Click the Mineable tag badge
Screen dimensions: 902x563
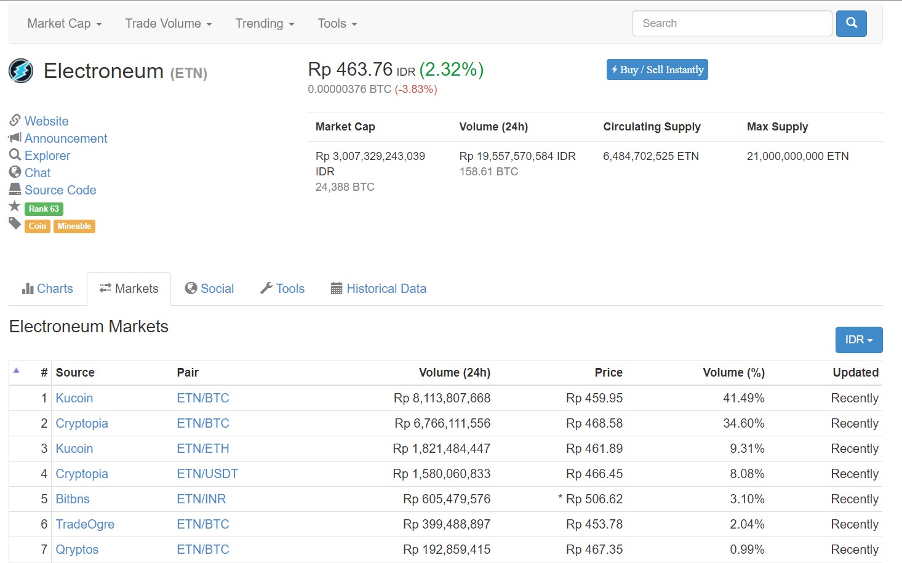pyautogui.click(x=74, y=226)
